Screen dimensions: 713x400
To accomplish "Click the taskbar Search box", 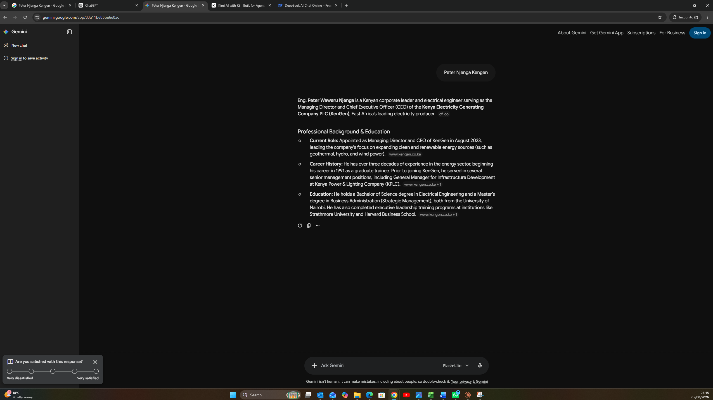I will click(x=270, y=395).
